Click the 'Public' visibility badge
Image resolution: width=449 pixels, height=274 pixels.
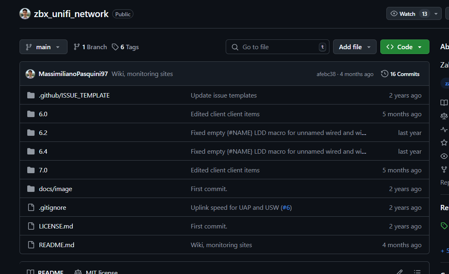tap(123, 14)
